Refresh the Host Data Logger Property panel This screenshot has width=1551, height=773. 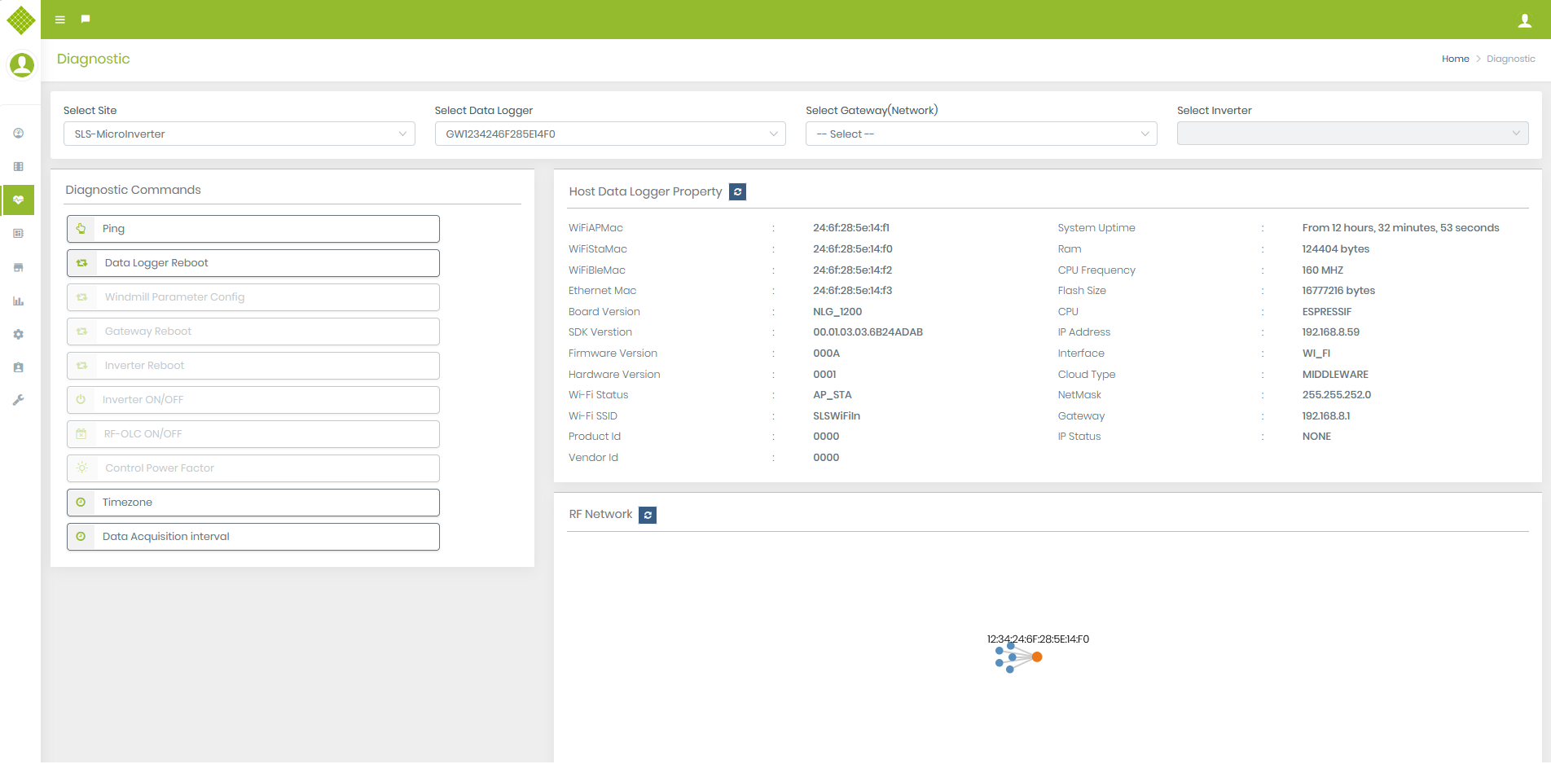coord(737,191)
